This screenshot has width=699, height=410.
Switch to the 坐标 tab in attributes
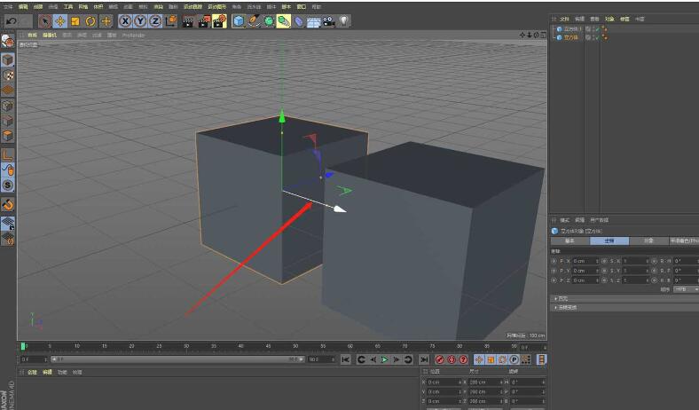pyautogui.click(x=609, y=240)
